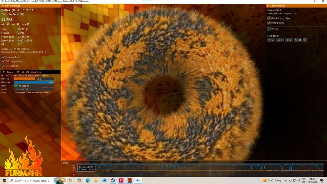Click the AA Off line

tap(11, 44)
